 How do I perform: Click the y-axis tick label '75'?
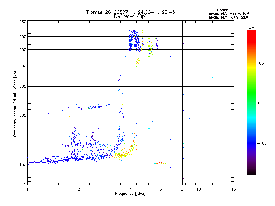(24, 184)
